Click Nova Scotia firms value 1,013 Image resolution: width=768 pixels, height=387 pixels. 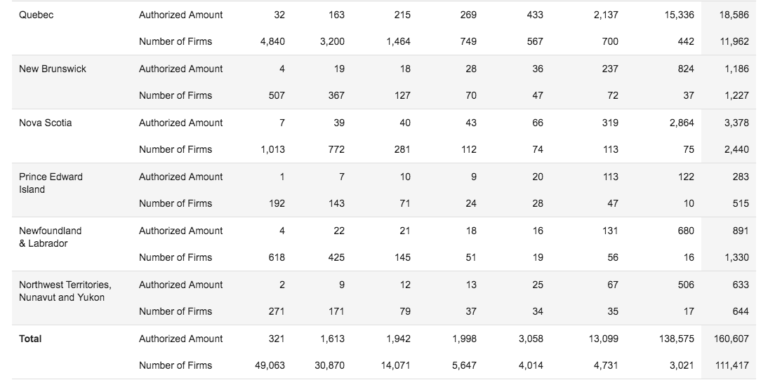coord(273,150)
